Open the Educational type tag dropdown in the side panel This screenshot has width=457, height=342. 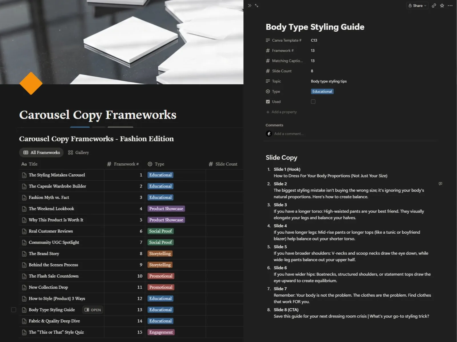(x=322, y=91)
